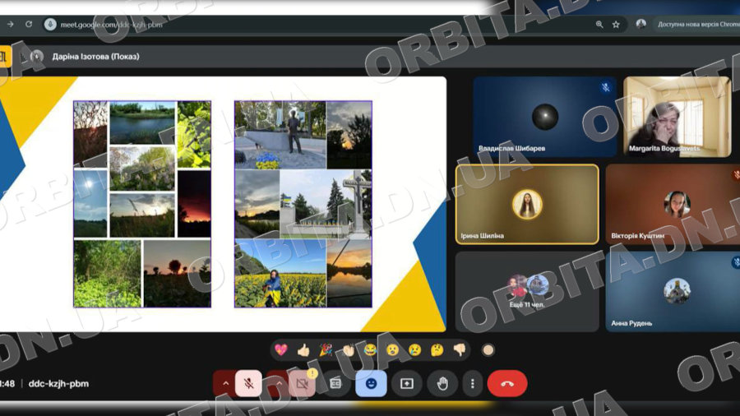Click the send reaction smiley button
Viewport: 740px width, 416px height.
pyautogui.click(x=371, y=383)
